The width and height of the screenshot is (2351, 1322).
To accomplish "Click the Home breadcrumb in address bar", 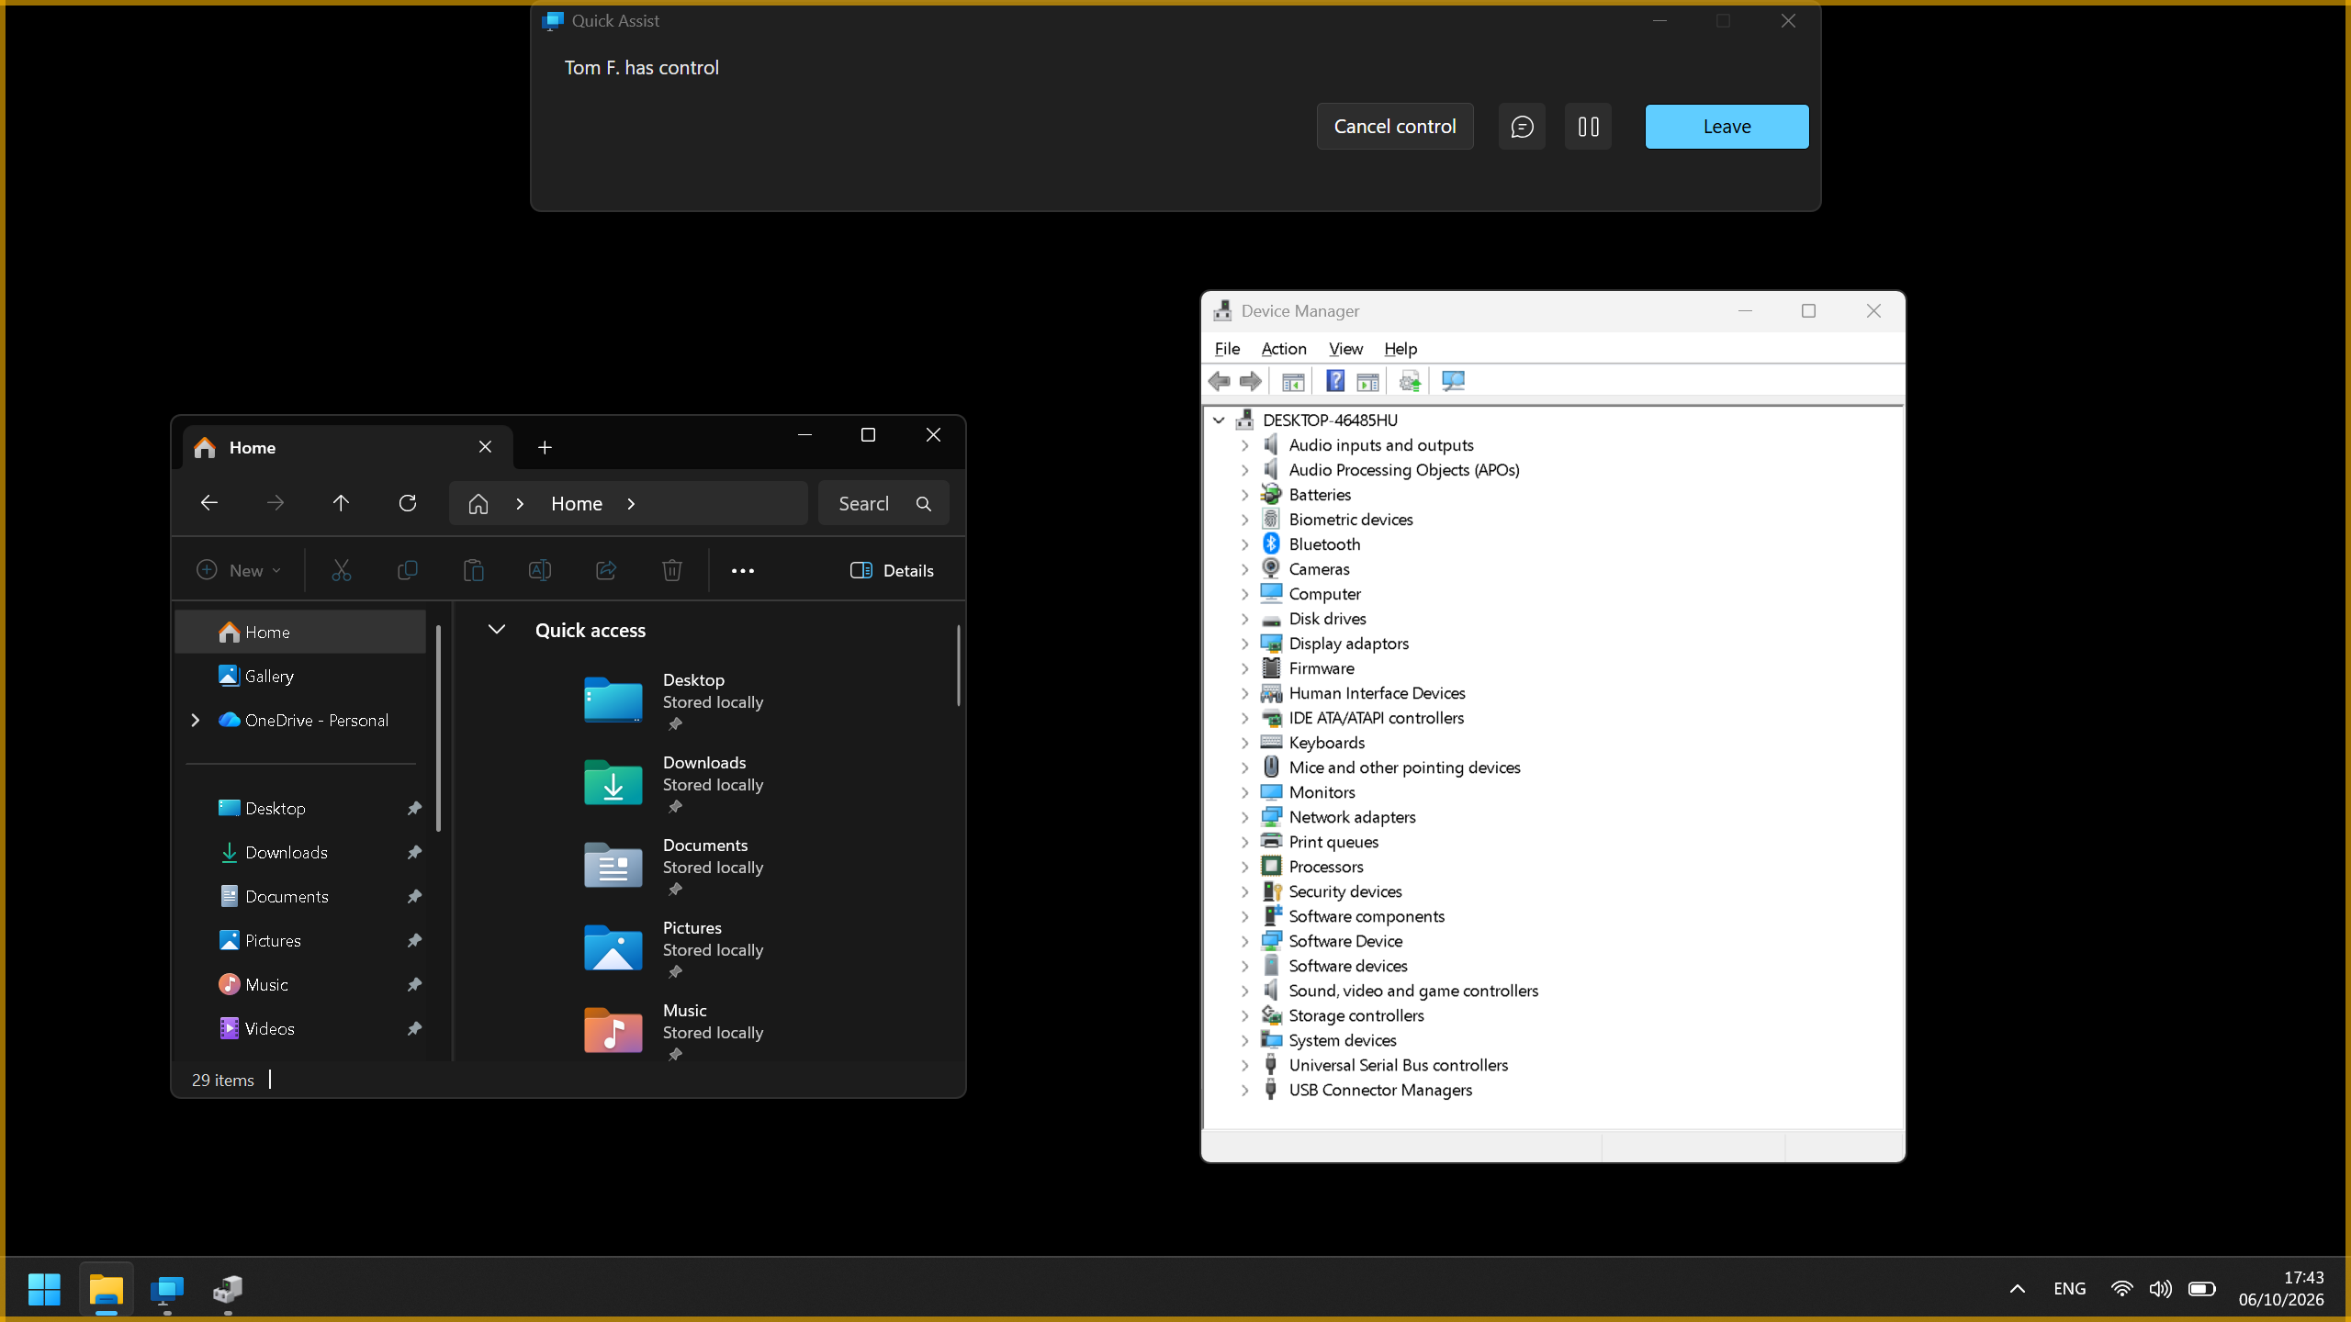I will point(577,504).
